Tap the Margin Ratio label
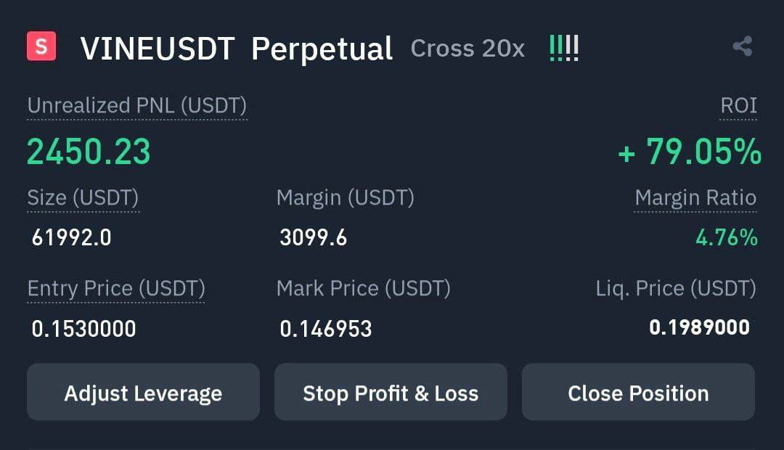 click(x=695, y=197)
